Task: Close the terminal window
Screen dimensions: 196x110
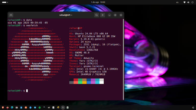Action: click(x=121, y=15)
